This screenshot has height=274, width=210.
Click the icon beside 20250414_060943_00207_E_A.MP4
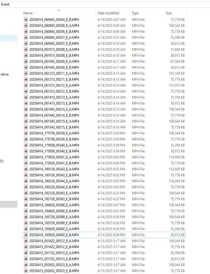point(26,38)
